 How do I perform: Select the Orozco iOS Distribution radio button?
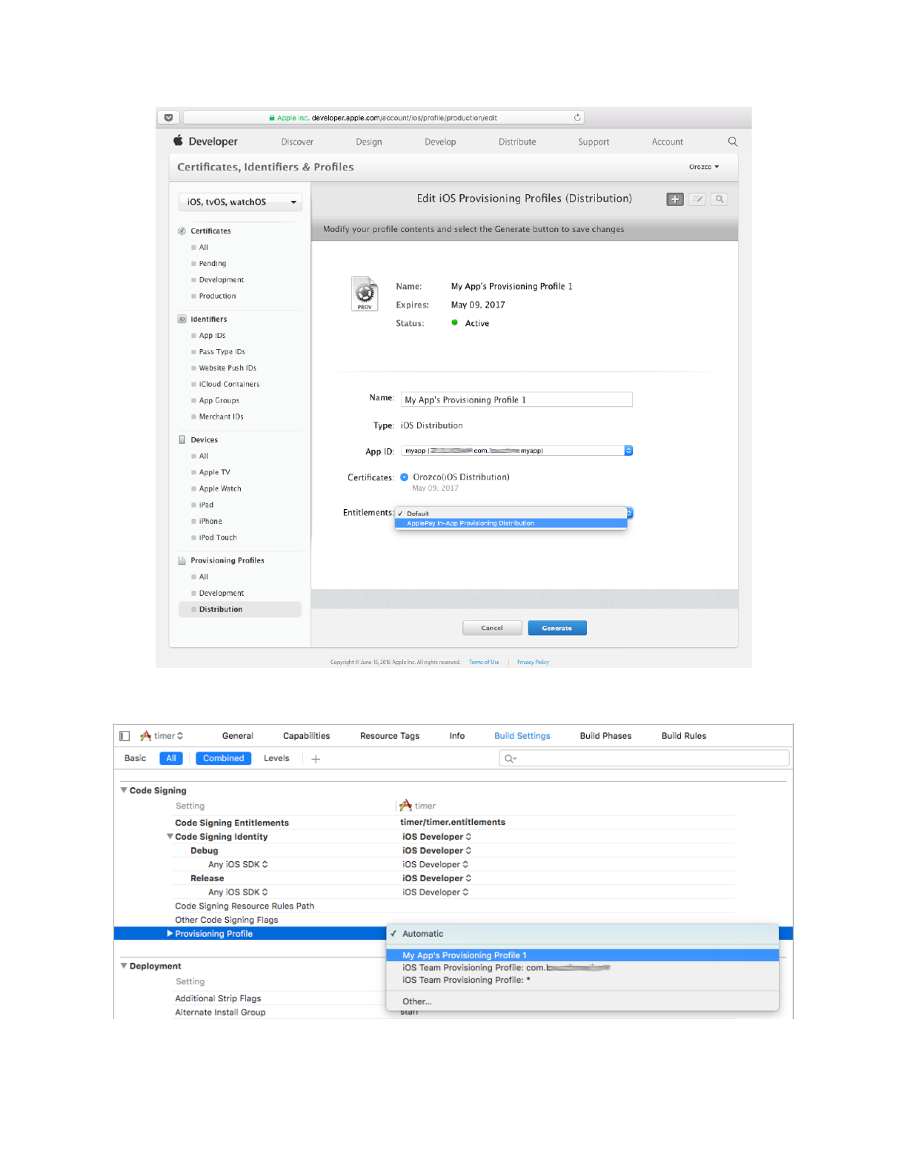click(x=404, y=477)
